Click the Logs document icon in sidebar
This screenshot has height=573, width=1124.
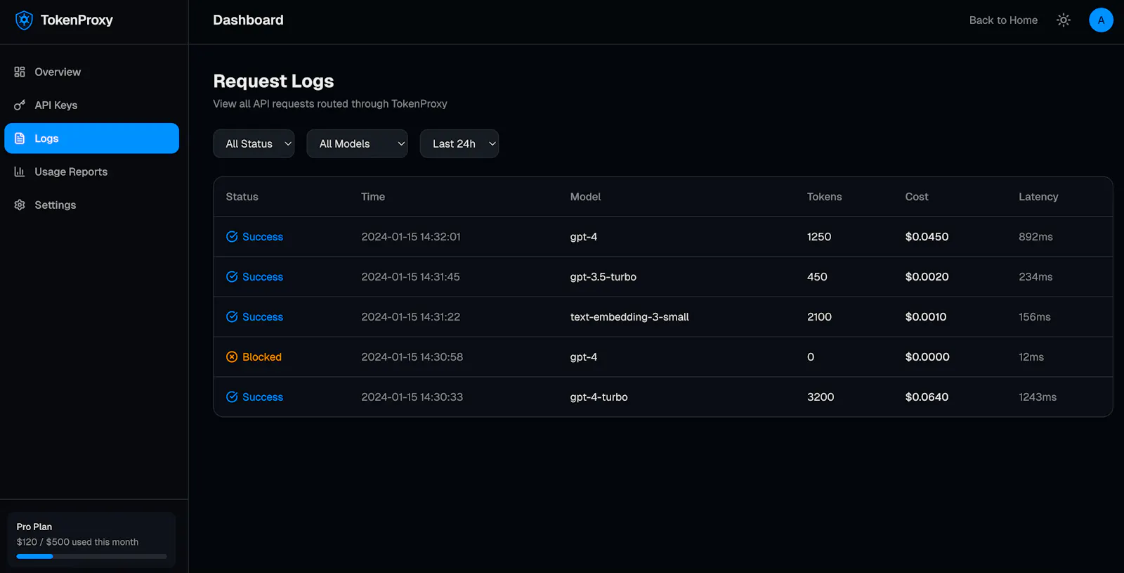point(20,139)
